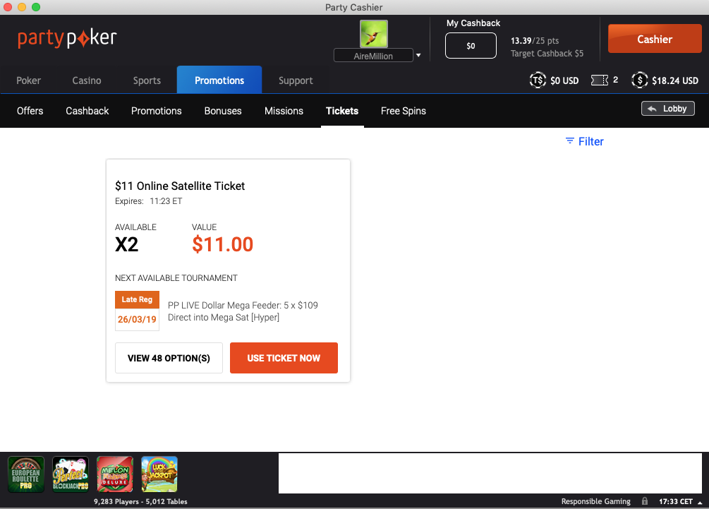This screenshot has width=709, height=509.
Task: Open the Cashier
Action: (x=655, y=39)
